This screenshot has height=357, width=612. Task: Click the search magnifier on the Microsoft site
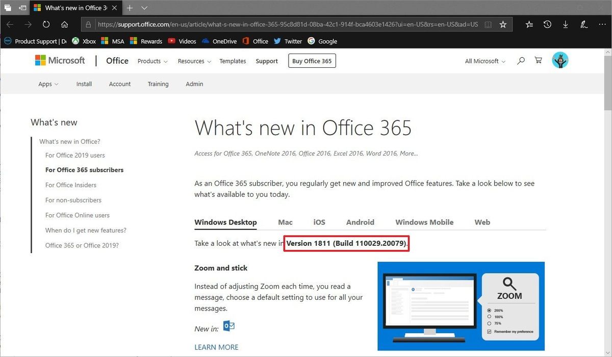521,60
